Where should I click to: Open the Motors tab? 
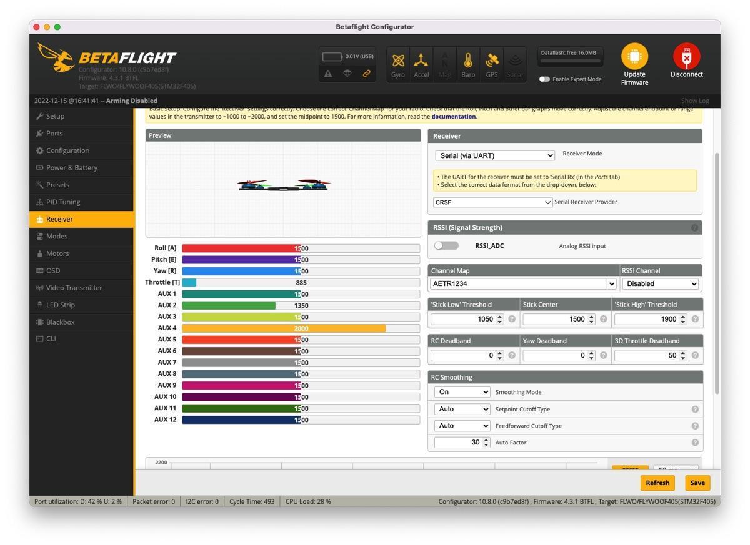tap(81, 253)
